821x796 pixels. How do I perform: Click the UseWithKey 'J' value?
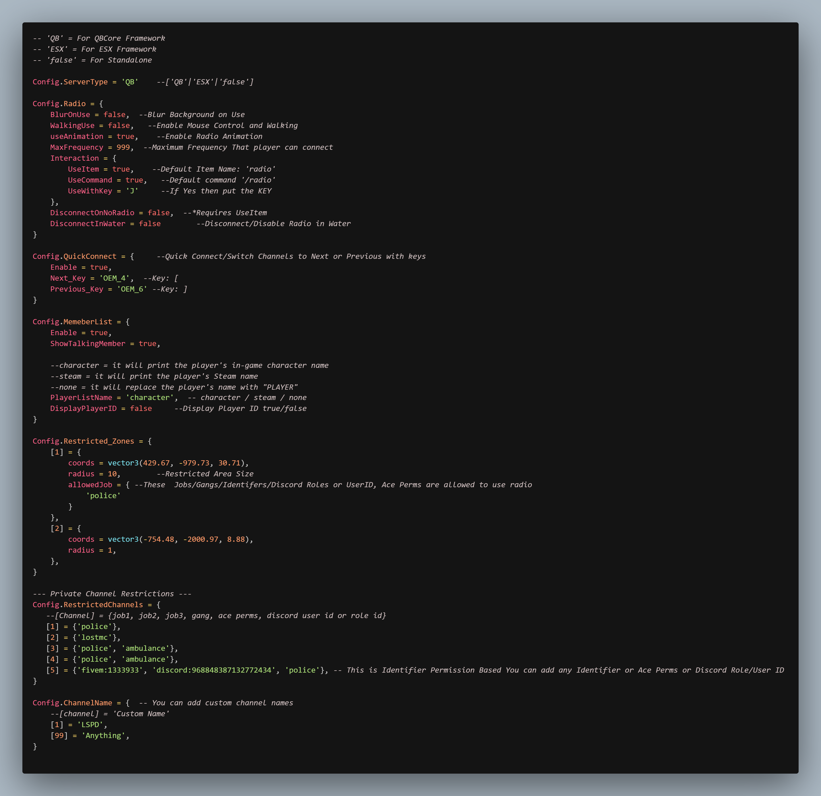132,191
